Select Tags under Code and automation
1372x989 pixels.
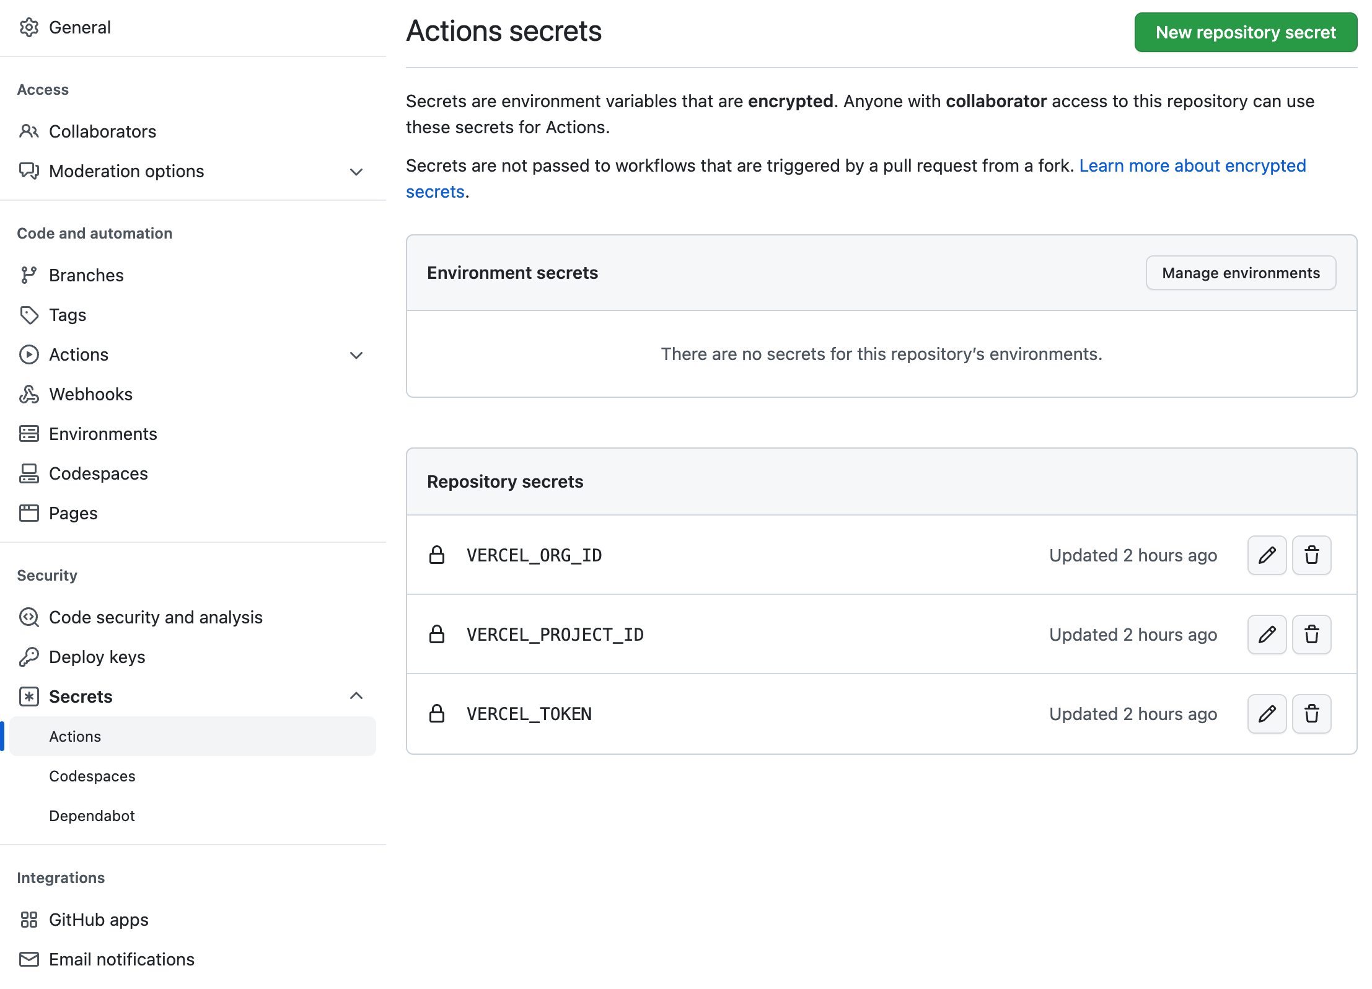click(67, 315)
